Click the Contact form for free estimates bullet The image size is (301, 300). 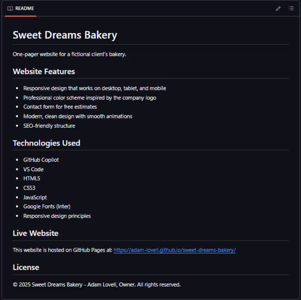click(60, 107)
